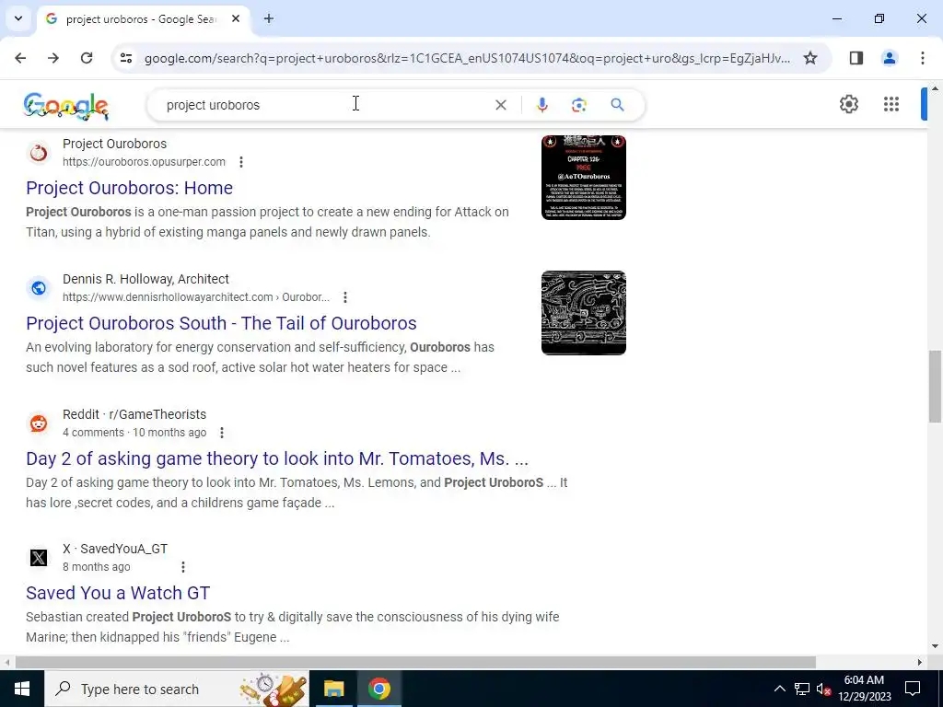Click Reddit favicon on GameTheorists result

coord(39,423)
